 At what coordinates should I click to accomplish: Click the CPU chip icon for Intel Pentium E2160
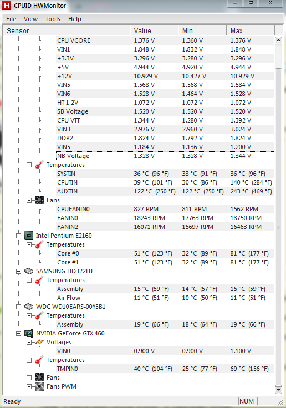coord(29,236)
